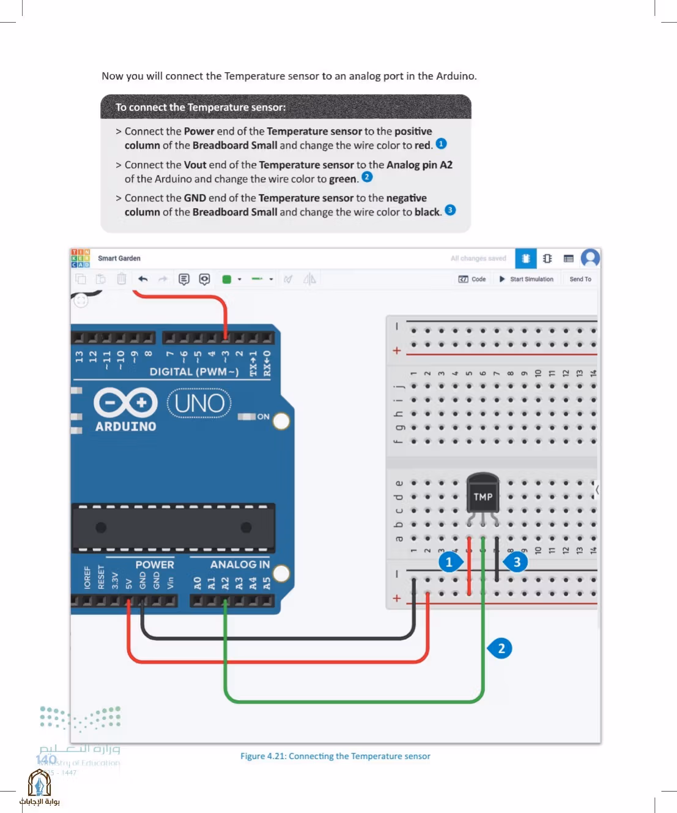Click the wire type line icon

click(x=257, y=279)
